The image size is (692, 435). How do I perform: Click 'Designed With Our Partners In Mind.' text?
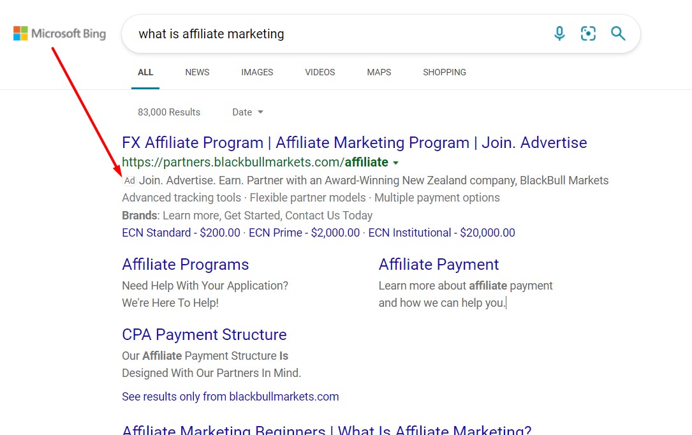tap(211, 372)
